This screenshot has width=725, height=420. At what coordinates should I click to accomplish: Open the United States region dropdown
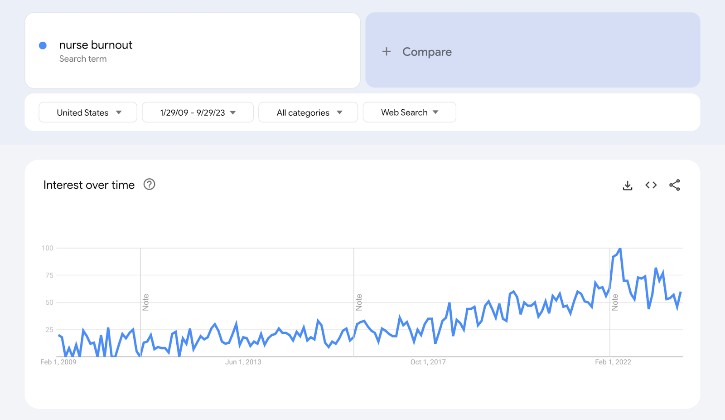pyautogui.click(x=88, y=112)
